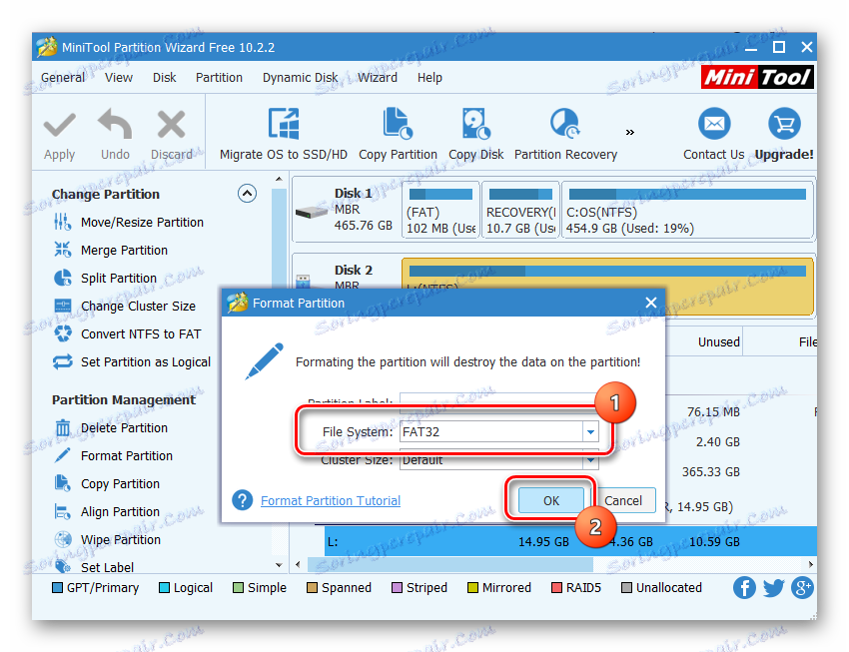Open the File System FAT32 dropdown
Screen dimensions: 849x652
click(590, 431)
